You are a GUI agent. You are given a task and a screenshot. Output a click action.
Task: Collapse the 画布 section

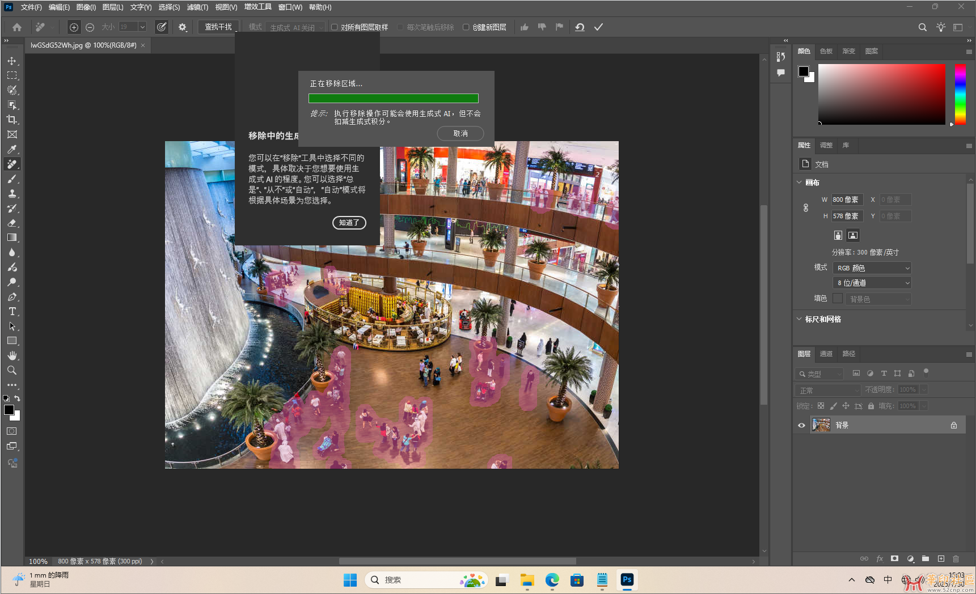[x=800, y=183]
